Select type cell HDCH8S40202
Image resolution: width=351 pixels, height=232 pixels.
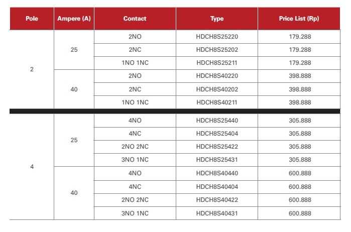tap(217, 89)
